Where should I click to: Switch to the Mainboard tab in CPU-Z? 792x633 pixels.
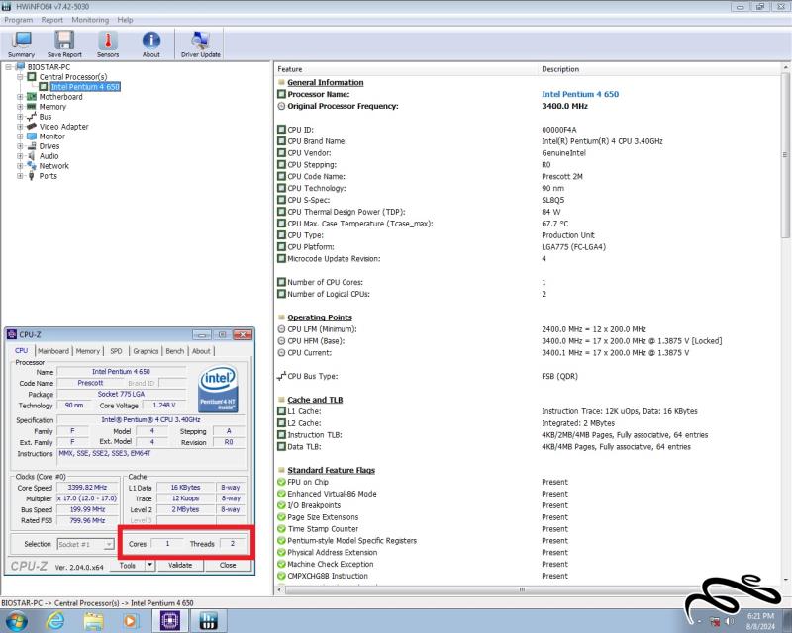[53, 351]
